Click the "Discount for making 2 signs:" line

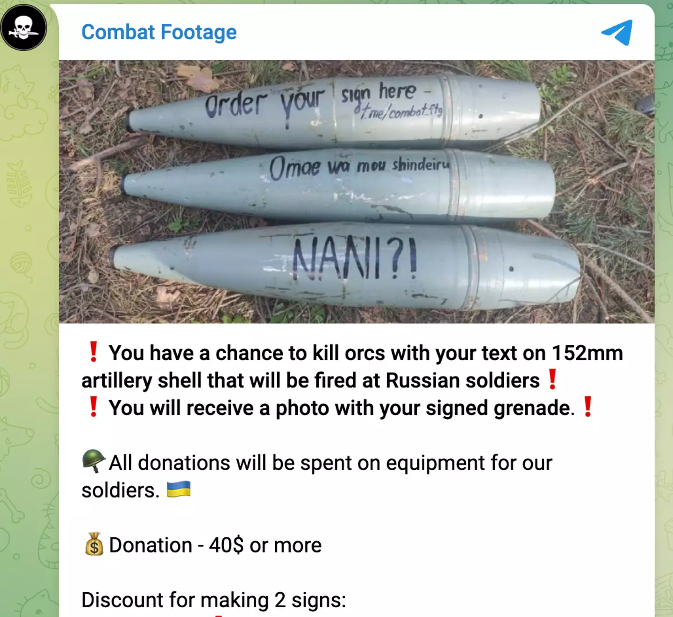tap(214, 600)
